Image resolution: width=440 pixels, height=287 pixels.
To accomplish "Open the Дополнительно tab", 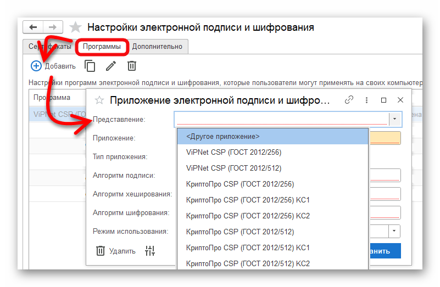I will coord(157,47).
